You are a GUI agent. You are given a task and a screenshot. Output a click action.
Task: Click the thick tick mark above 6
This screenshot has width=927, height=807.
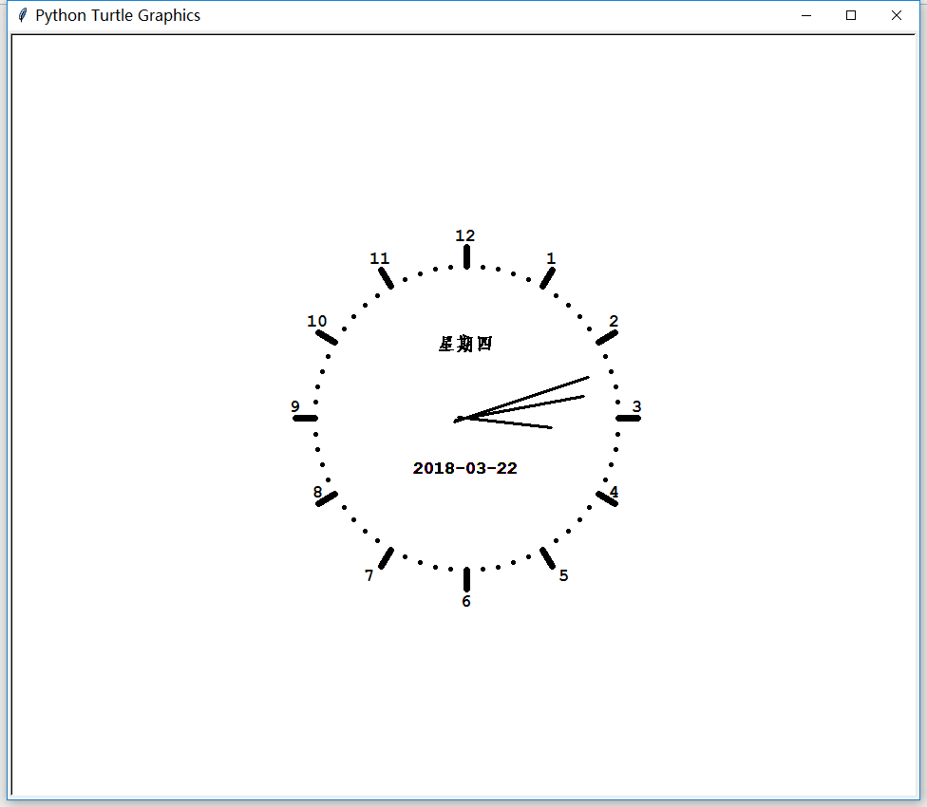pyautogui.click(x=466, y=579)
